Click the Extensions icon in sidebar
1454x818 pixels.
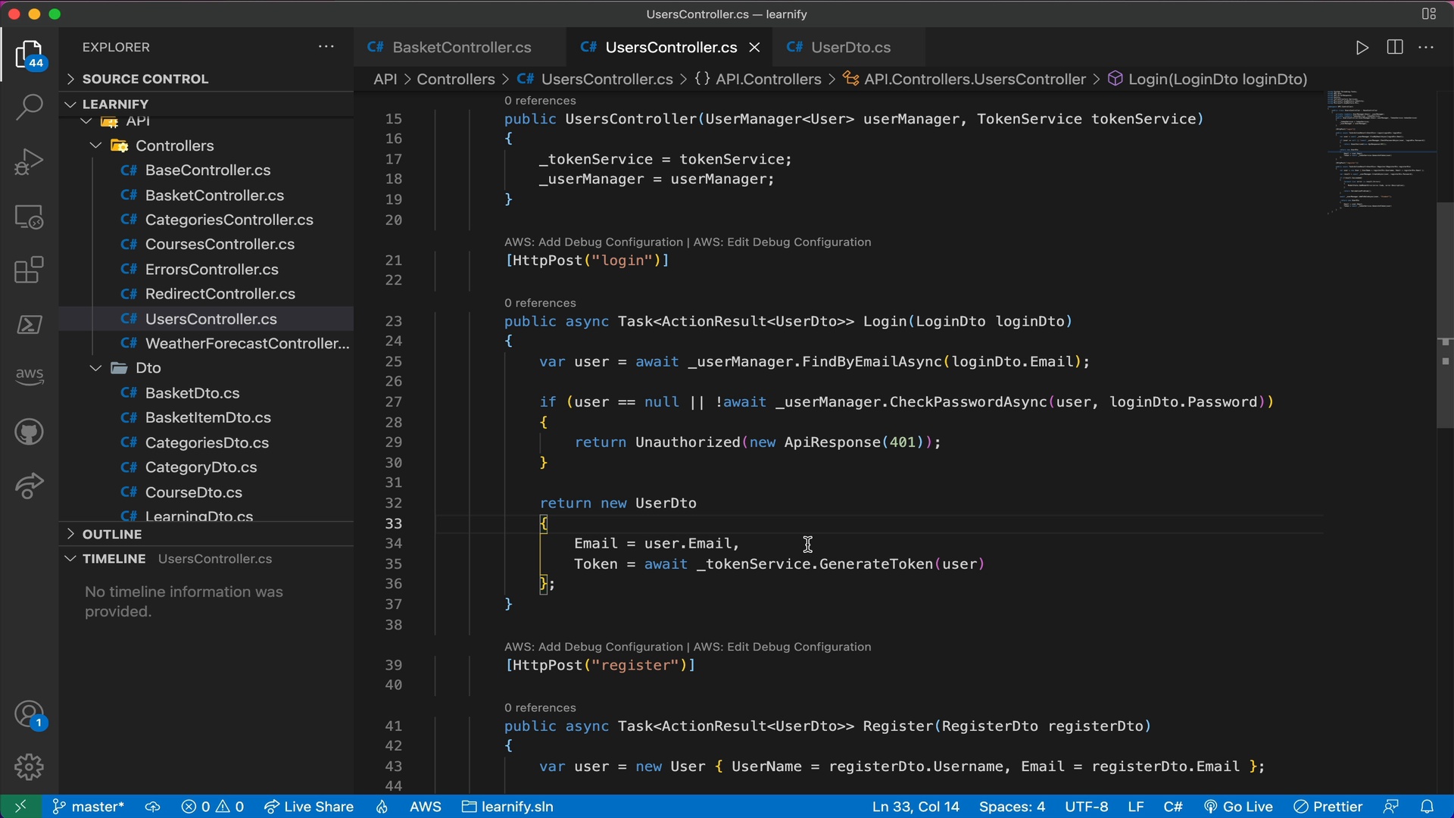coord(27,270)
